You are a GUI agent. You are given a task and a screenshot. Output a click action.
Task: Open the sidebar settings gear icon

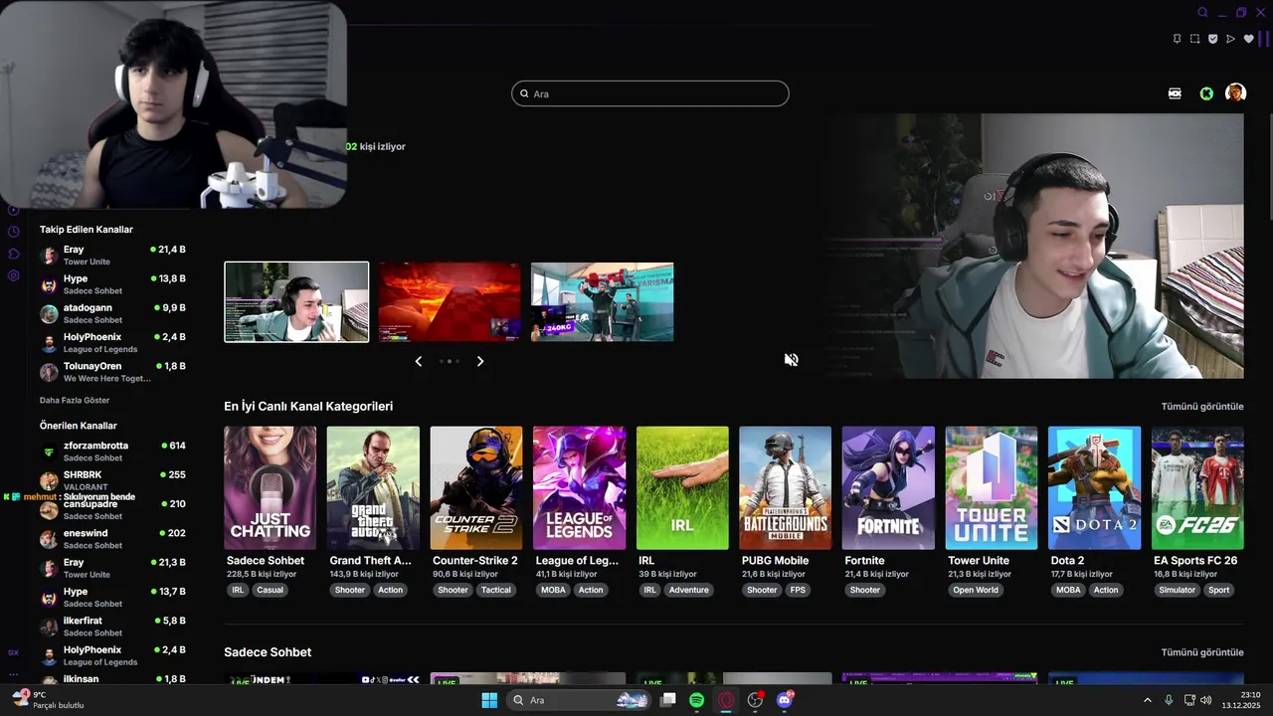14,275
